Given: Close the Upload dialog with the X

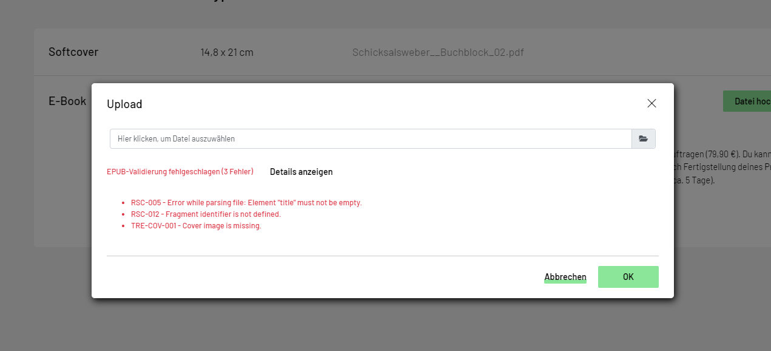Looking at the screenshot, I should click(x=651, y=103).
